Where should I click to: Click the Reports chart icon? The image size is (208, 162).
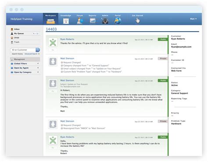tap(93, 21)
